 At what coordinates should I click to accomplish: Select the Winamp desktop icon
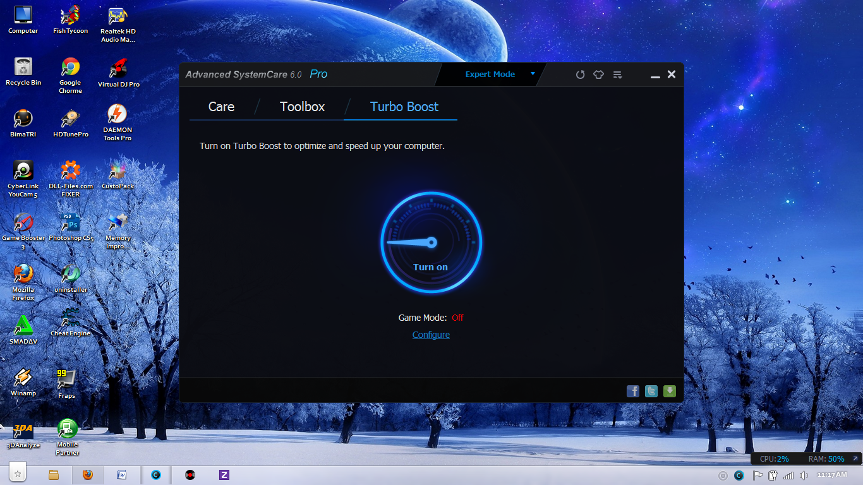pos(23,382)
